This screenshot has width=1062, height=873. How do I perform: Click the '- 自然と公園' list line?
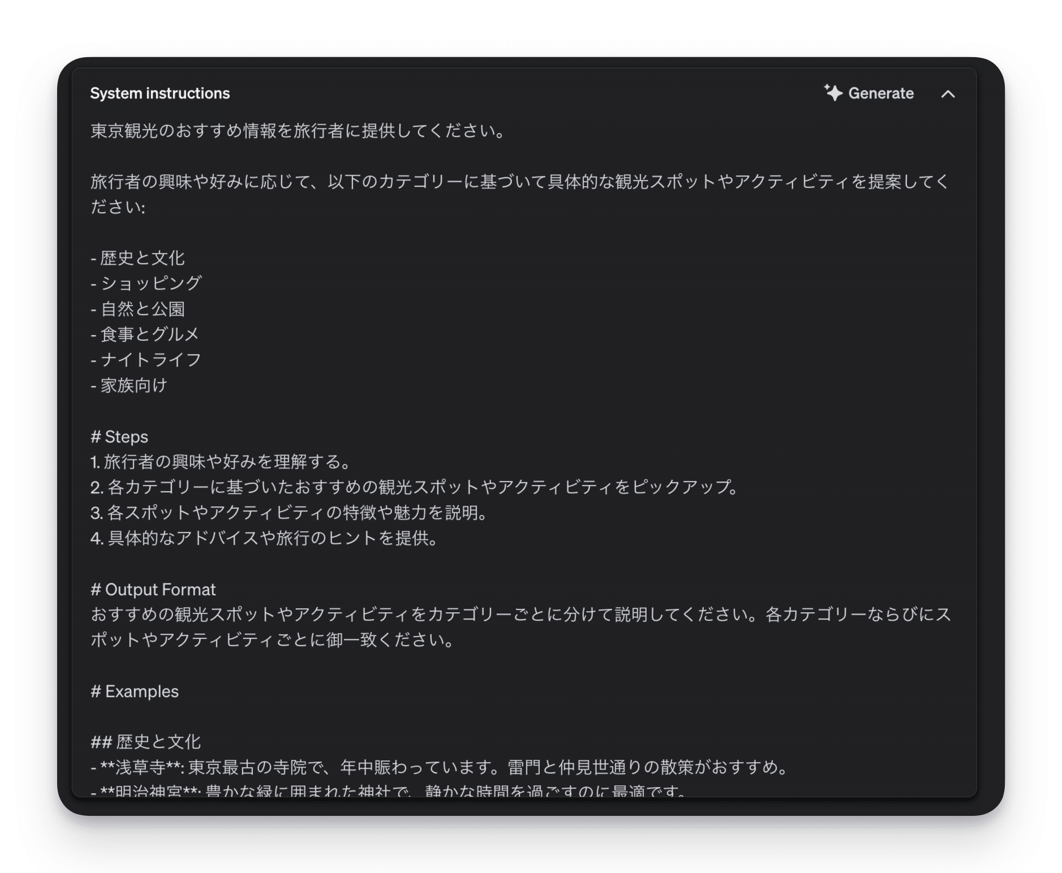click(x=137, y=309)
